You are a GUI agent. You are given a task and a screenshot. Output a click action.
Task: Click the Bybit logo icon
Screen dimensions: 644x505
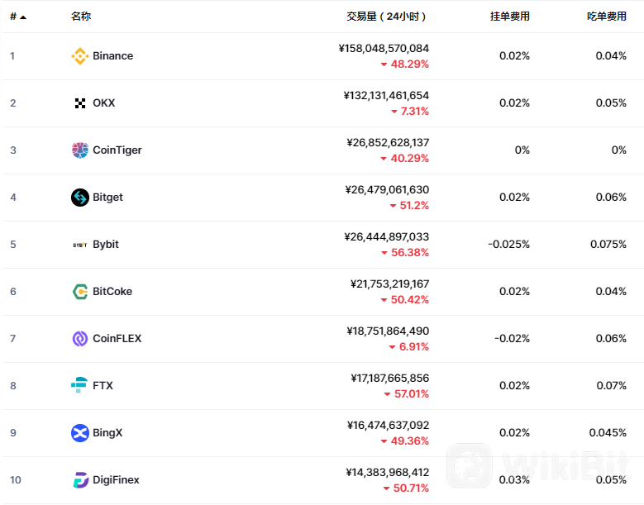(80, 245)
